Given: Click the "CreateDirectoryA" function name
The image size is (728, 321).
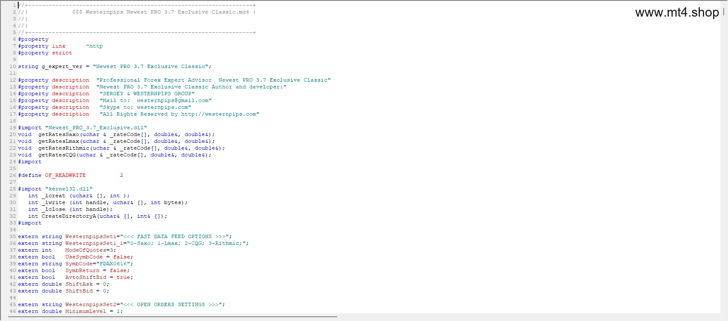Looking at the screenshot, I should pos(69,216).
